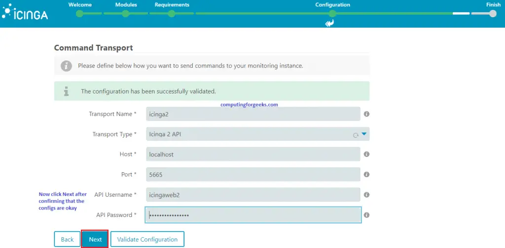The image size is (505, 248).
Task: Click the Back button
Action: pos(67,239)
